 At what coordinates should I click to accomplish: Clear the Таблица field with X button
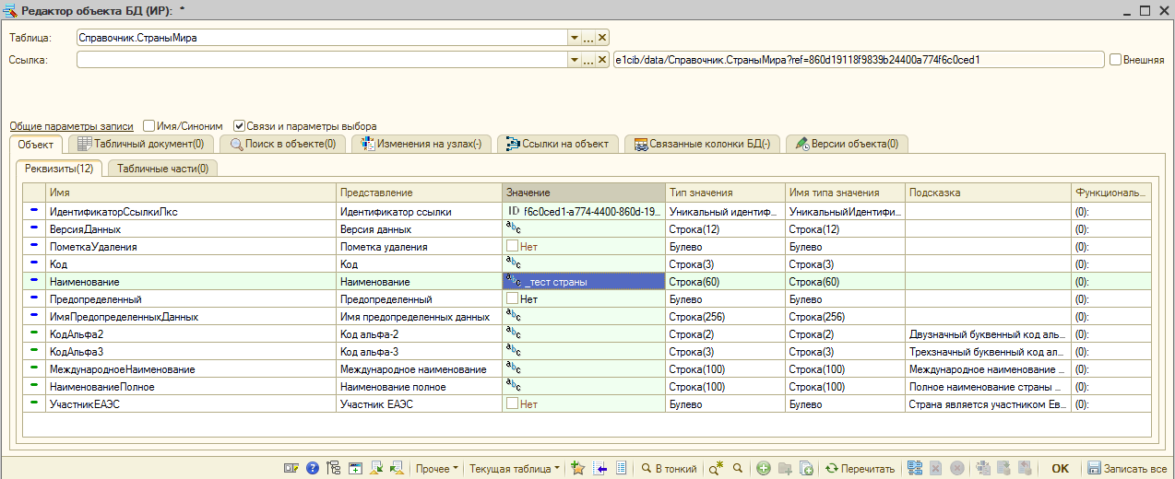[x=602, y=38]
